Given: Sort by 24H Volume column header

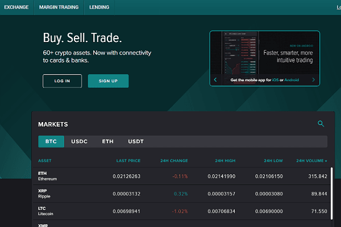Looking at the screenshot, I should point(311,161).
